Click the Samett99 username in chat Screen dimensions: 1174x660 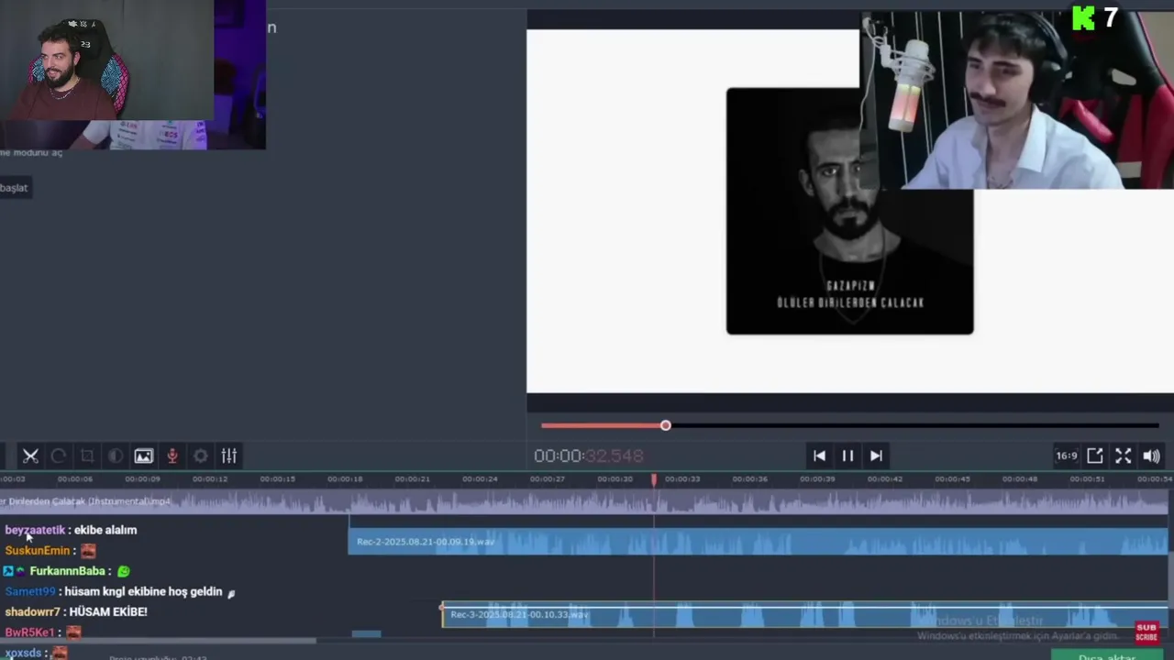click(x=30, y=592)
